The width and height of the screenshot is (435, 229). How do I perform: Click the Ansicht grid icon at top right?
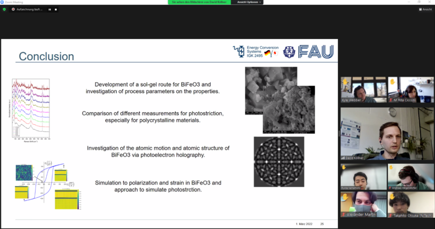[419, 9]
